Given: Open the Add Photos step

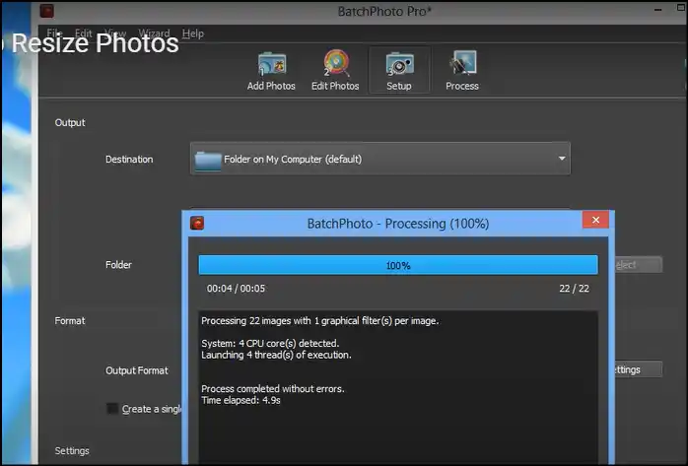Looking at the screenshot, I should pos(271,71).
